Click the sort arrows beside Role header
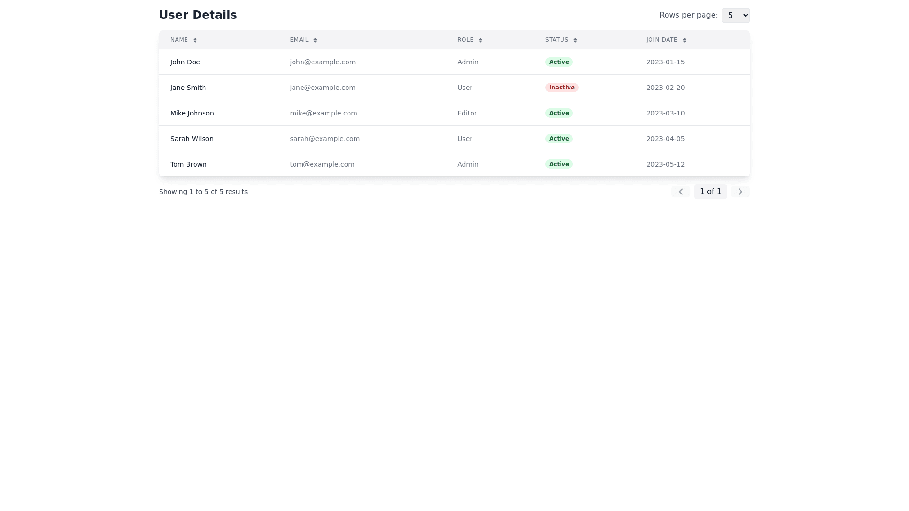The width and height of the screenshot is (909, 511). [481, 40]
